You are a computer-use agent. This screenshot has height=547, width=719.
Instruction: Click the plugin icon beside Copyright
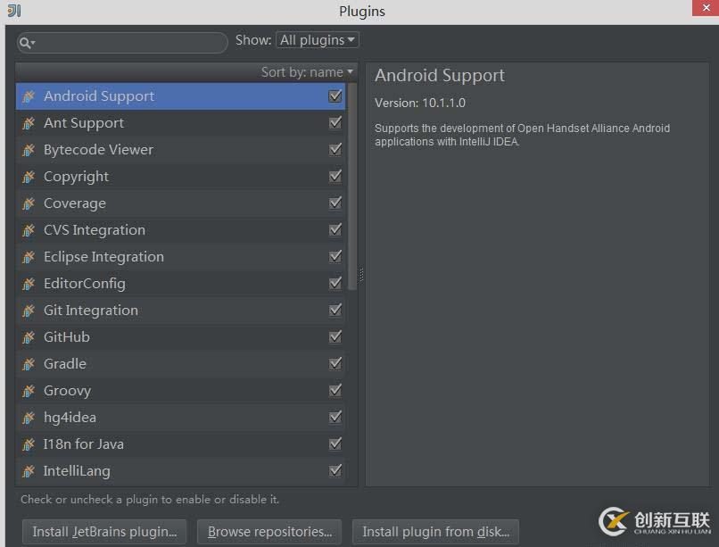pyautogui.click(x=29, y=177)
